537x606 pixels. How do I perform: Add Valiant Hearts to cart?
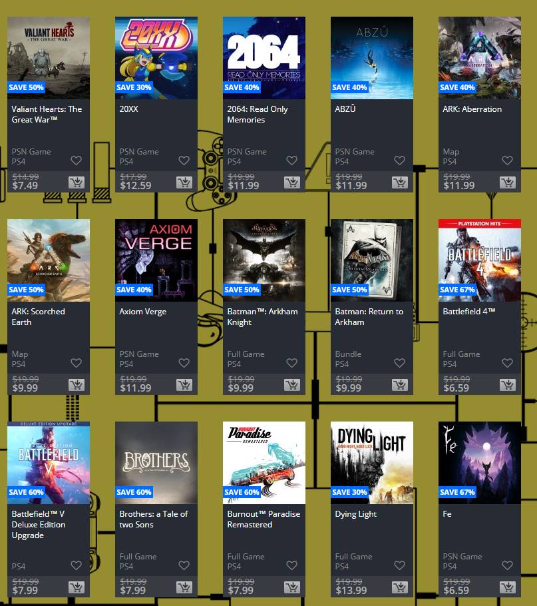pos(77,182)
